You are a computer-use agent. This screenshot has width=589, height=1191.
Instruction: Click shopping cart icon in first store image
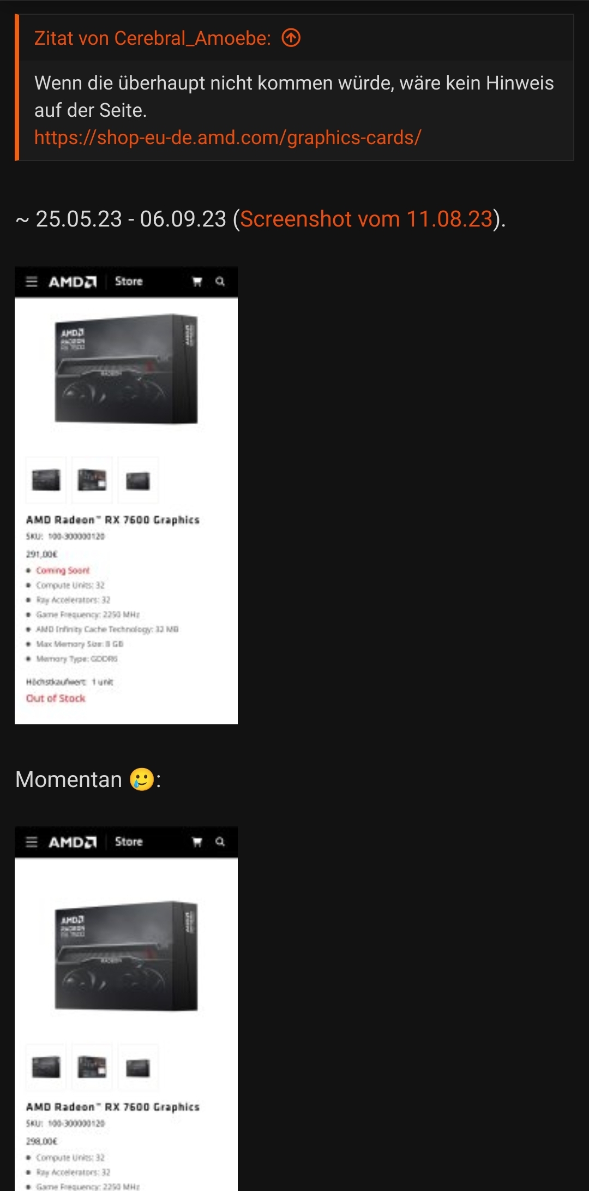tap(197, 282)
